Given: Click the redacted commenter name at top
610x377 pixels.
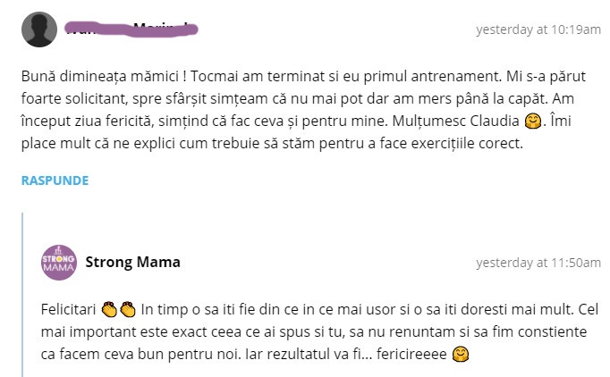Looking at the screenshot, I should click(x=132, y=29).
